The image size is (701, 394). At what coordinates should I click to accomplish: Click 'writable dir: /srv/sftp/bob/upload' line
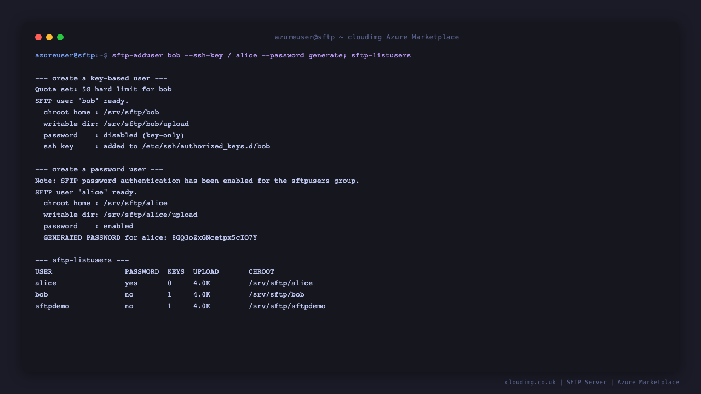(116, 124)
